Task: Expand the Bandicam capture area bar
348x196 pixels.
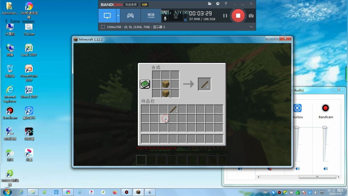Action: [251, 27]
